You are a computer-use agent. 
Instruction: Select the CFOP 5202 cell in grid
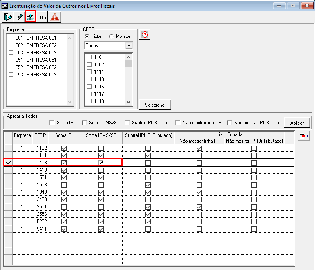coord(40,222)
